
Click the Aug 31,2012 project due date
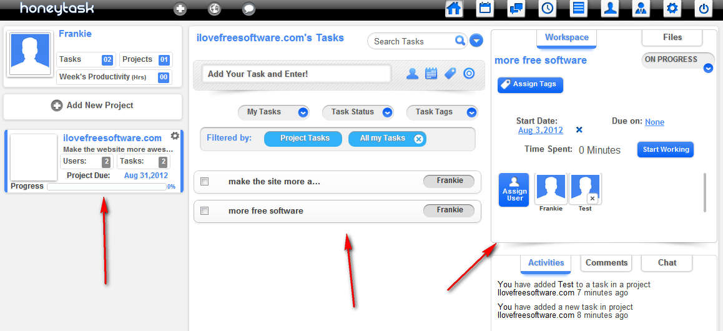(x=146, y=175)
